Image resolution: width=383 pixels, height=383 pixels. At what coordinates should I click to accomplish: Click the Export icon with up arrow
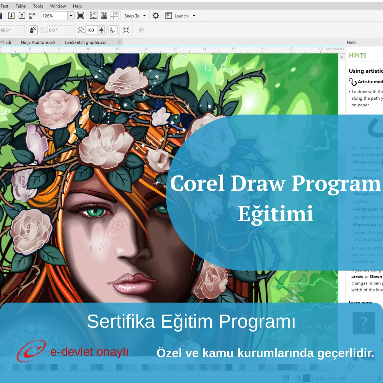coord(22,16)
